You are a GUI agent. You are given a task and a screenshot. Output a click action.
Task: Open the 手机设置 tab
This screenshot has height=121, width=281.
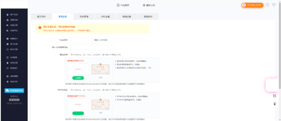[106, 16]
